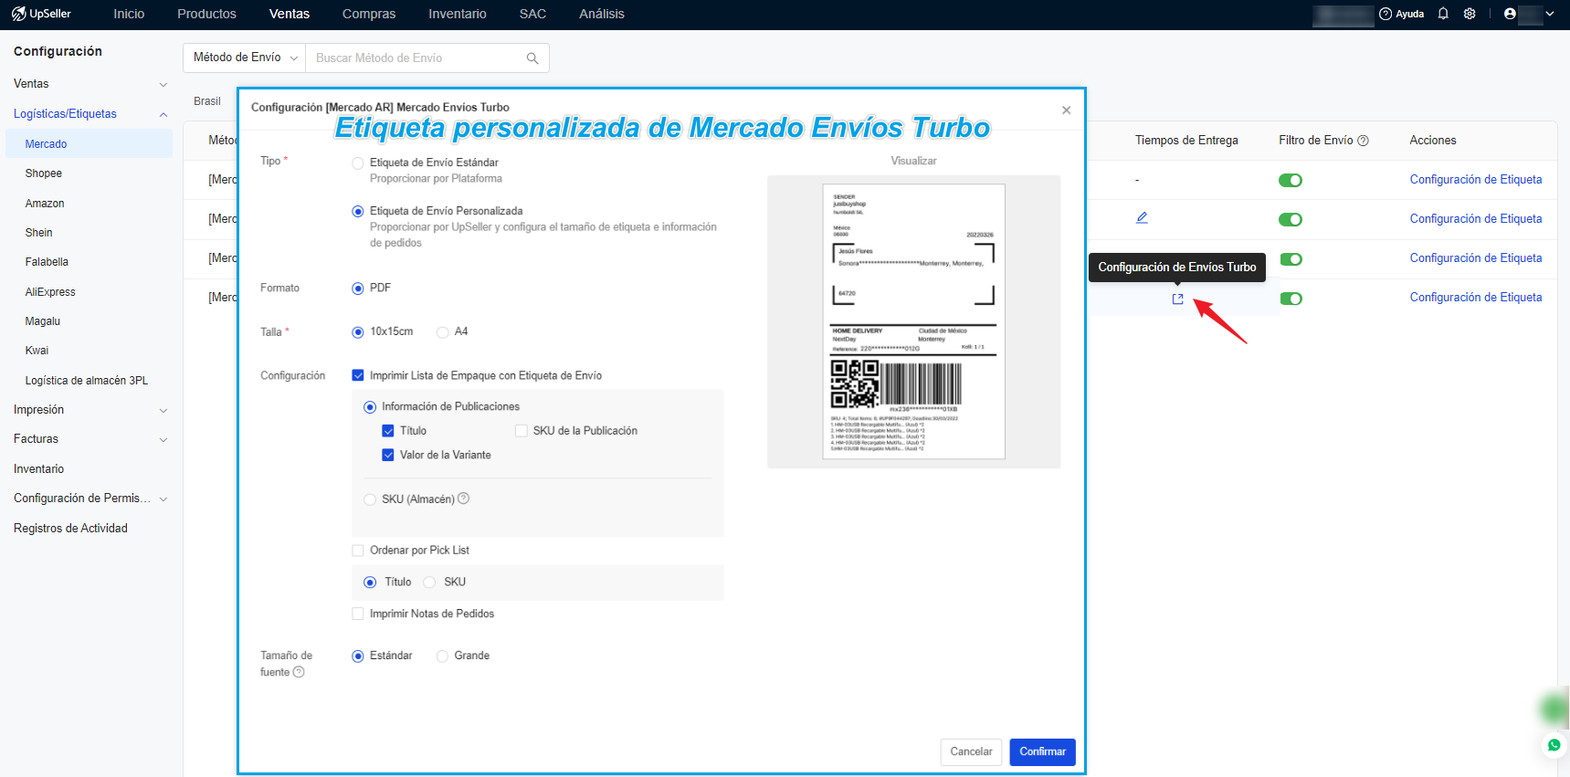This screenshot has width=1570, height=777.
Task: Close the Mercado Envíos Turbo dialog
Action: click(x=1066, y=110)
